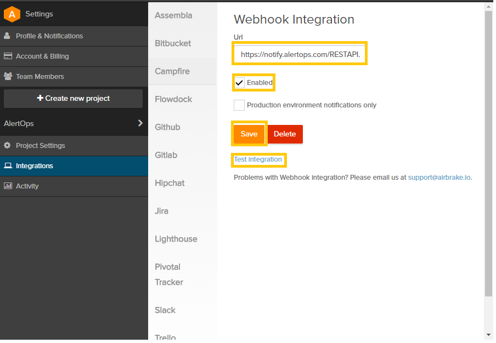Click inside the webhook Url field
The image size is (496, 343).
(299, 54)
